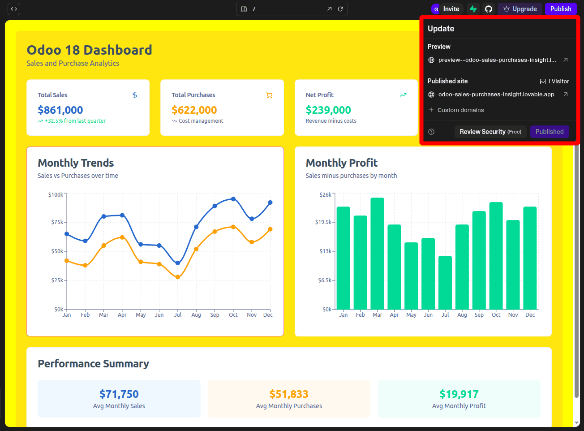Open the Supabase lightning bolt integration

pyautogui.click(x=473, y=9)
